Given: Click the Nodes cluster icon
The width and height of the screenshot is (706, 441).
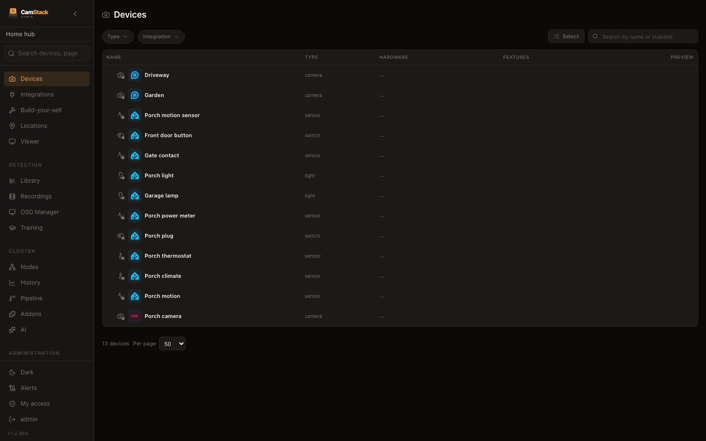Looking at the screenshot, I should click(x=12, y=267).
